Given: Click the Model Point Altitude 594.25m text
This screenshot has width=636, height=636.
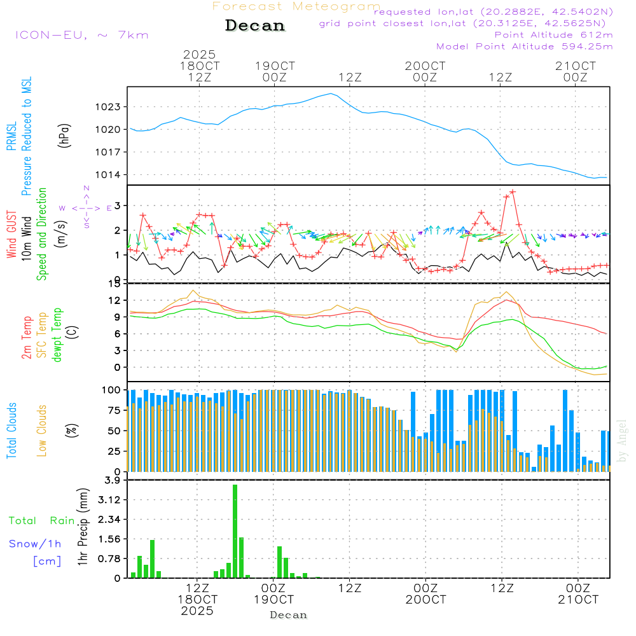Looking at the screenshot, I should tap(524, 46).
